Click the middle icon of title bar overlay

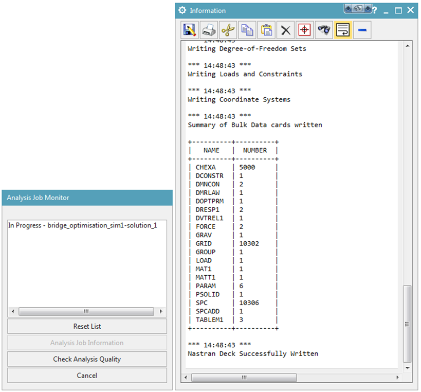(358, 9)
